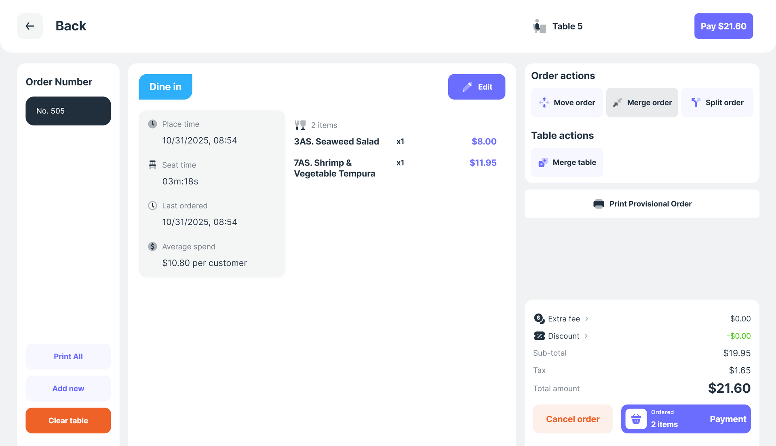Click the basket icon on the Payment button
Image resolution: width=776 pixels, height=446 pixels.
pyautogui.click(x=636, y=419)
